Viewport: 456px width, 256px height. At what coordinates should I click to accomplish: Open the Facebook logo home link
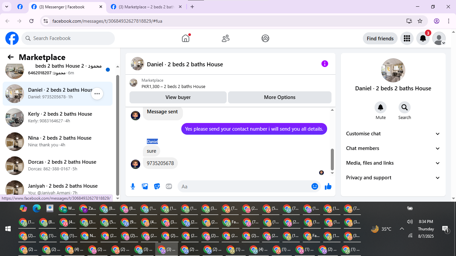12,38
